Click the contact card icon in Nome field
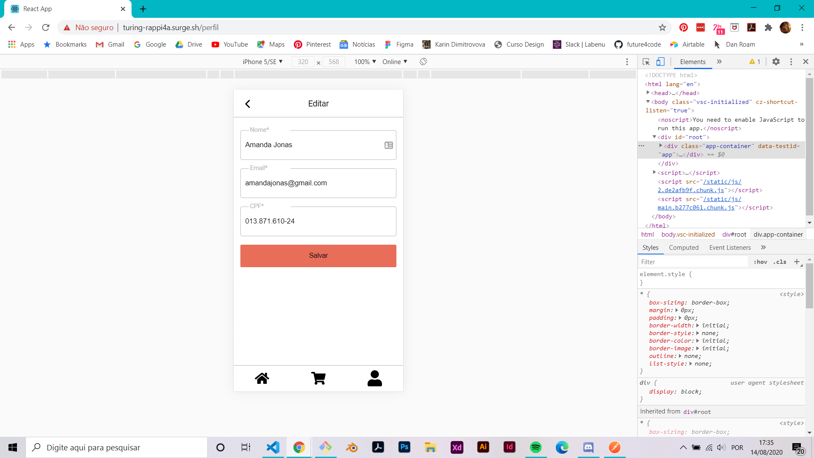The width and height of the screenshot is (814, 458). coord(388,145)
